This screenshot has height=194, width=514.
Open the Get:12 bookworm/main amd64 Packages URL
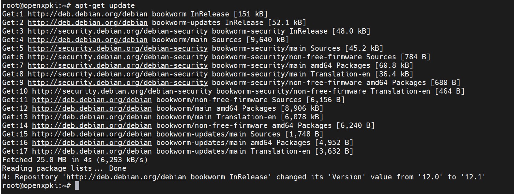(x=92, y=109)
